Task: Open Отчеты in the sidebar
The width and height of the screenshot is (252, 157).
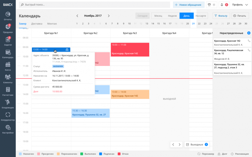Action: click(8, 15)
